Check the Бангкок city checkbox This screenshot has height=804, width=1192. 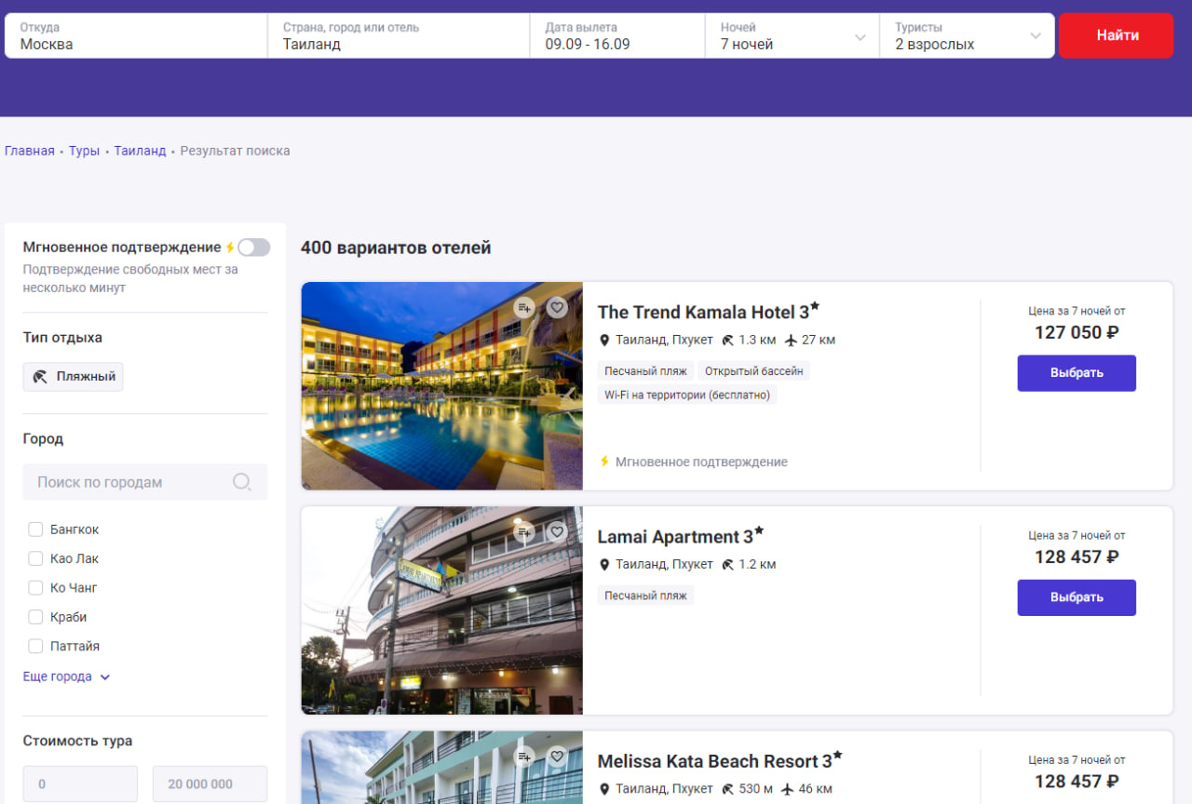click(x=35, y=529)
